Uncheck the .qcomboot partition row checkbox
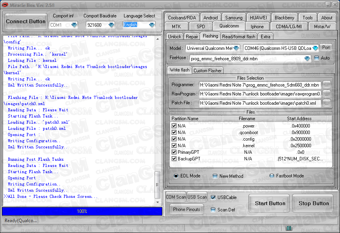 tap(174, 132)
